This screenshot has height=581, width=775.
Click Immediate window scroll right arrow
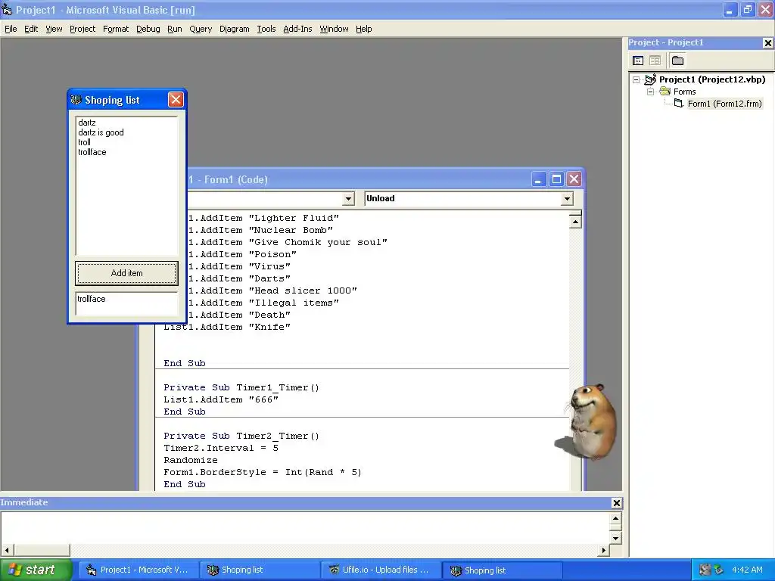tap(603, 550)
